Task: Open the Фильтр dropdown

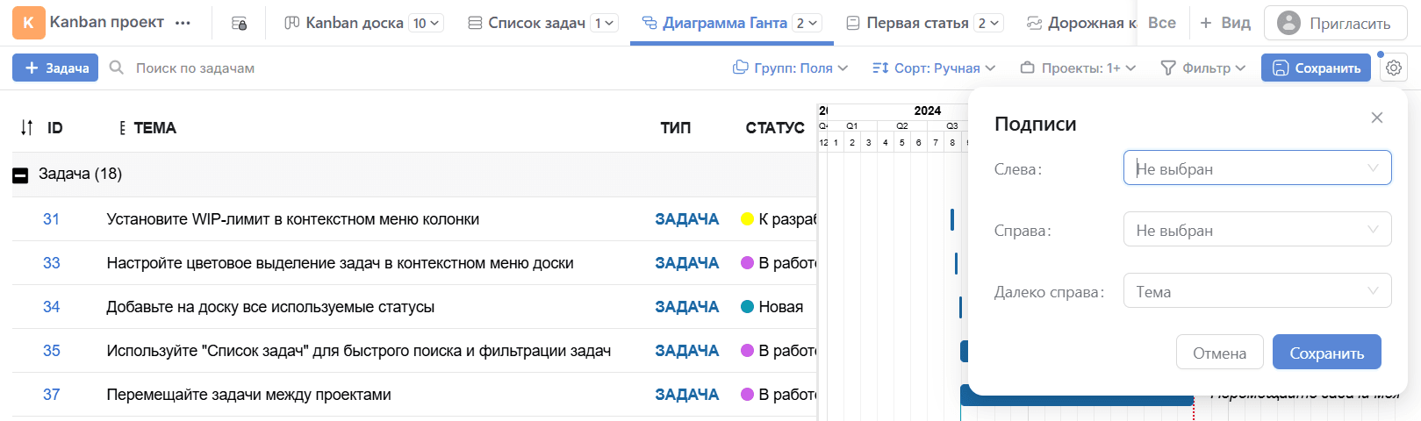Action: tap(1203, 68)
